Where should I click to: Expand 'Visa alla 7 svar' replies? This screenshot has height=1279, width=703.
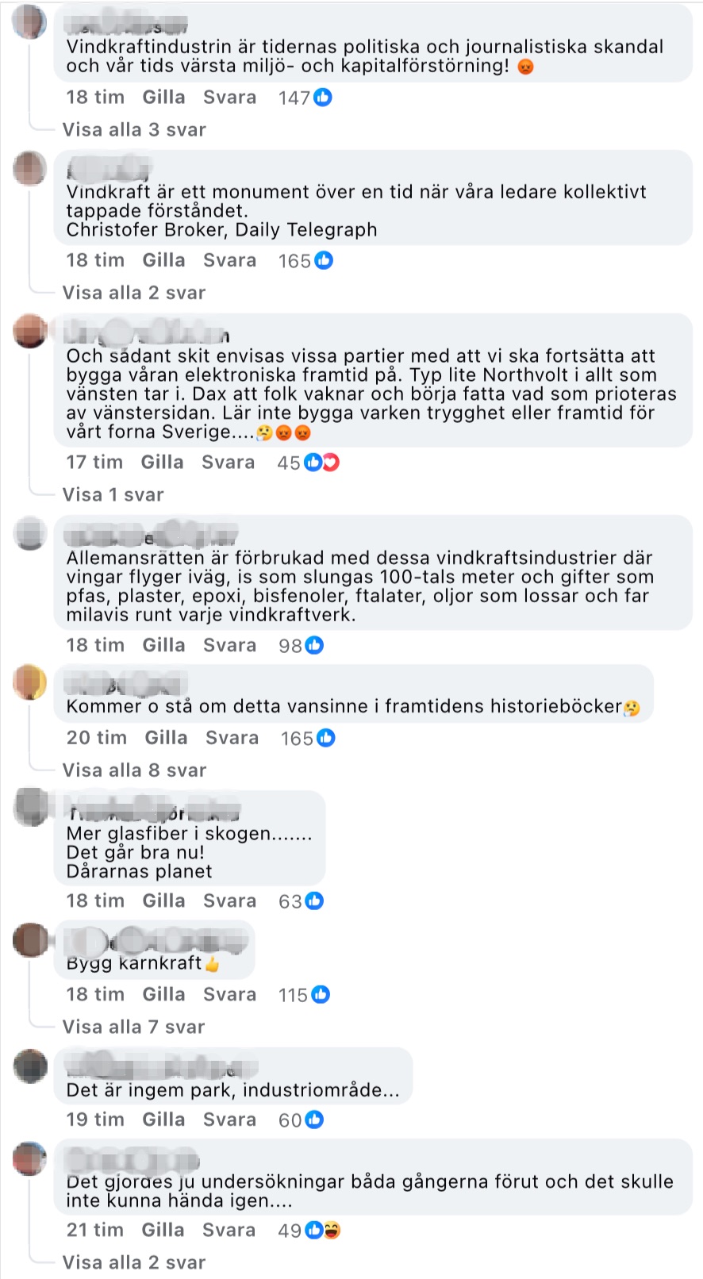tap(133, 1027)
